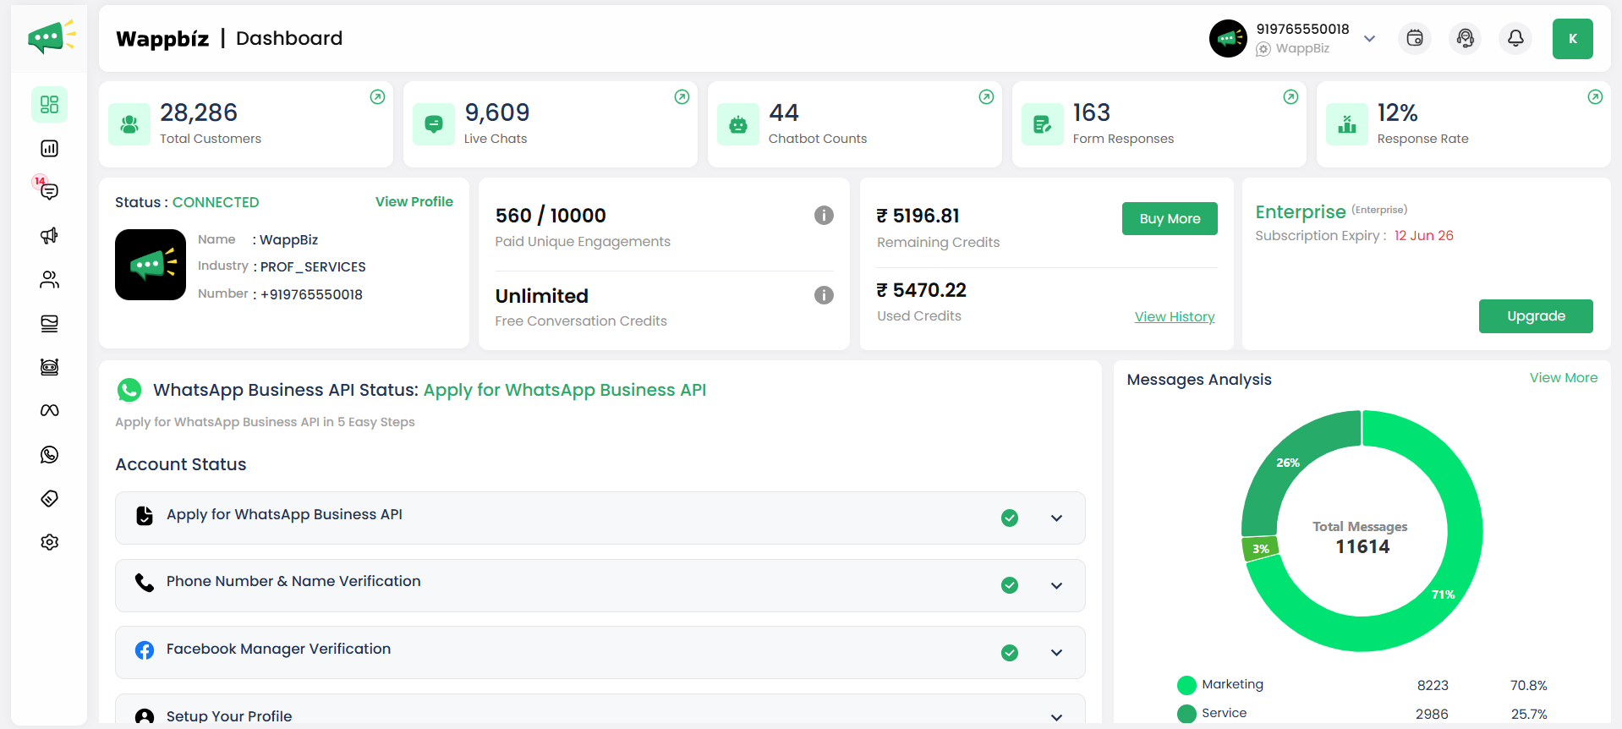Click the Service legend color dot
Screen dimensions: 1622x729
(1186, 714)
